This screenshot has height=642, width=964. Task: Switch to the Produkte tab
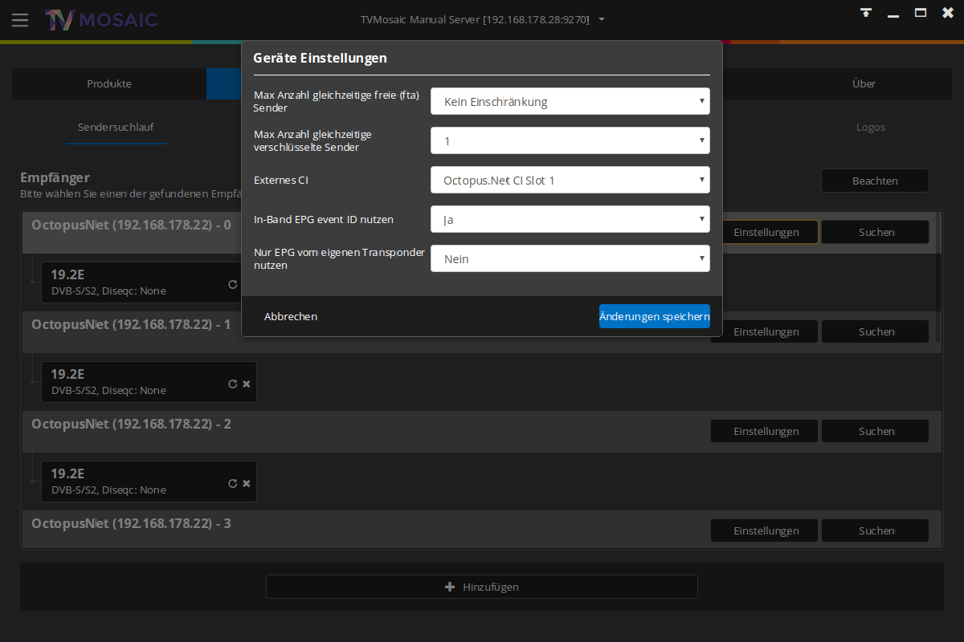click(109, 83)
